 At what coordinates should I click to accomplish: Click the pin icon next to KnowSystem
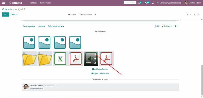pos(95,14)
